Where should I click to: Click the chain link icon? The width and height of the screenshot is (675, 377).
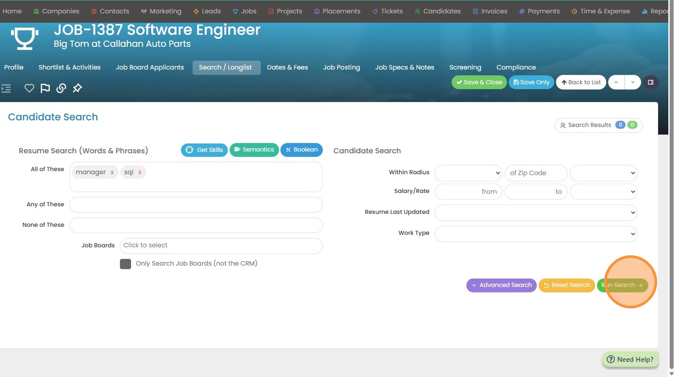[61, 88]
